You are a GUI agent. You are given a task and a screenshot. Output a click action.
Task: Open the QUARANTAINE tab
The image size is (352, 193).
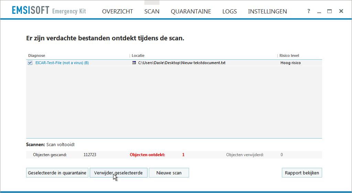pos(191,11)
